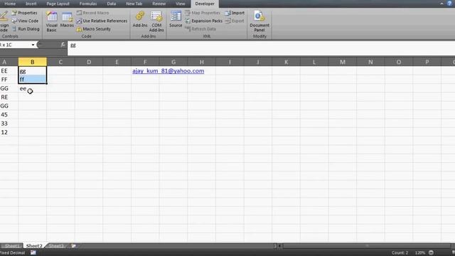455x256 pixels.
Task: Open Expansion Packs
Action: click(x=204, y=21)
